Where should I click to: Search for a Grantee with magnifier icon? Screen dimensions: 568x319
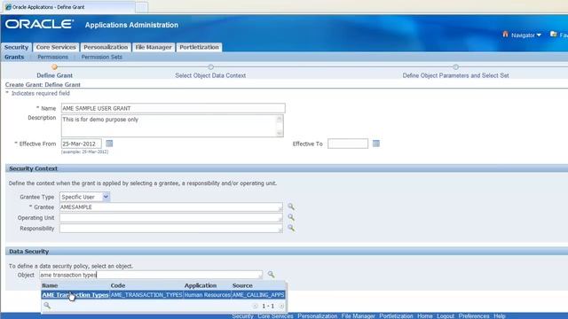click(291, 206)
